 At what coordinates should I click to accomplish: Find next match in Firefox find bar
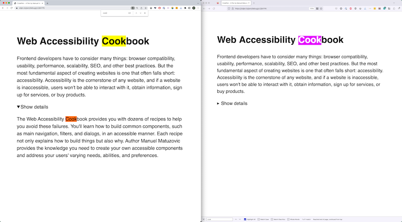coord(240,219)
